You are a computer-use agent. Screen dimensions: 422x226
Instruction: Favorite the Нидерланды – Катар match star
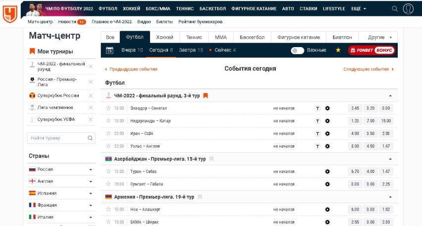point(108,120)
